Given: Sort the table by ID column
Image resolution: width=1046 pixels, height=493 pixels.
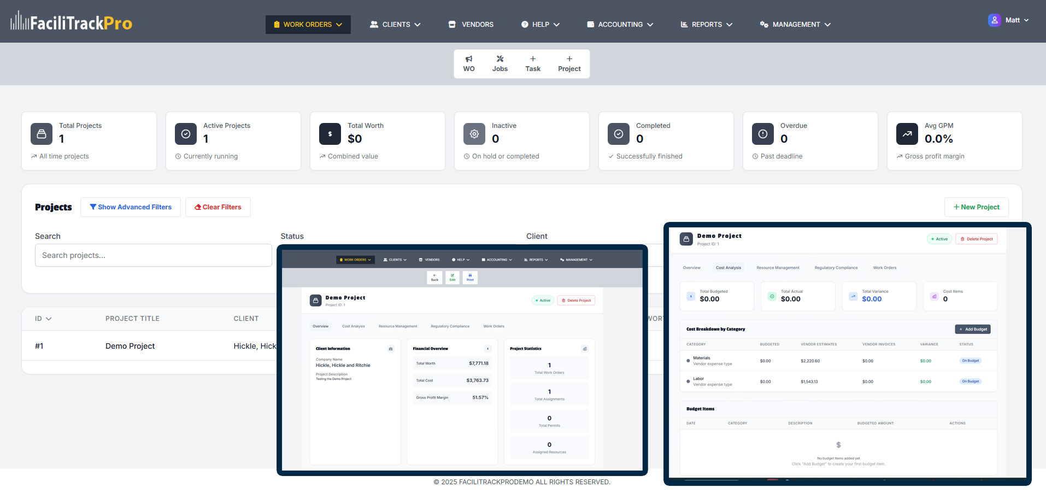Looking at the screenshot, I should [x=43, y=319].
